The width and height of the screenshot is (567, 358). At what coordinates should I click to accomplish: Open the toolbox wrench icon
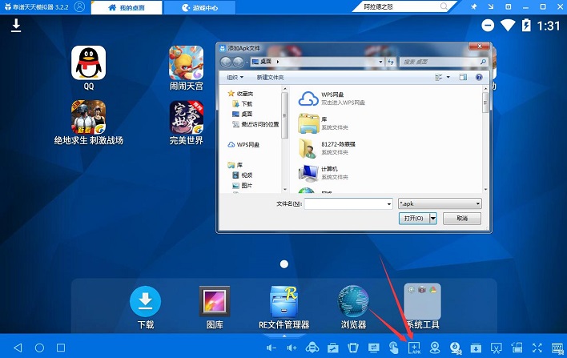click(332, 348)
